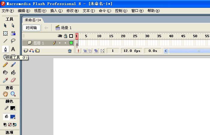Click the 12.0 fps frame rate field
Screen dimensions: 210x135
click(132, 51)
